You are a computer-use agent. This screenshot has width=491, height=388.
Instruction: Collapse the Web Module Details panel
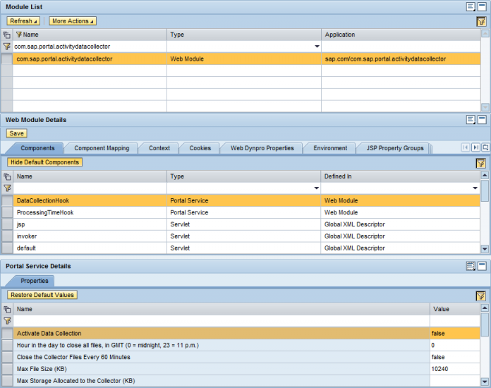[x=482, y=119]
